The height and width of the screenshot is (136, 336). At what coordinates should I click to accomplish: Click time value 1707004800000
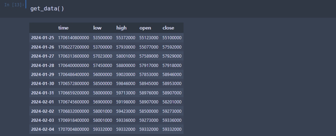[x=74, y=129]
